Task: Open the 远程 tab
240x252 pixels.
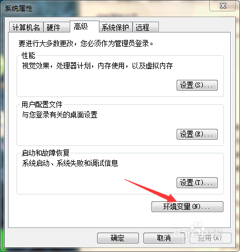Action: tap(146, 27)
